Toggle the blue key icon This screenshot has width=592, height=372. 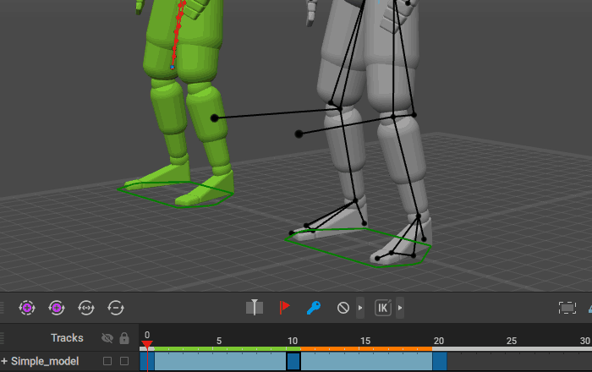pyautogui.click(x=314, y=308)
